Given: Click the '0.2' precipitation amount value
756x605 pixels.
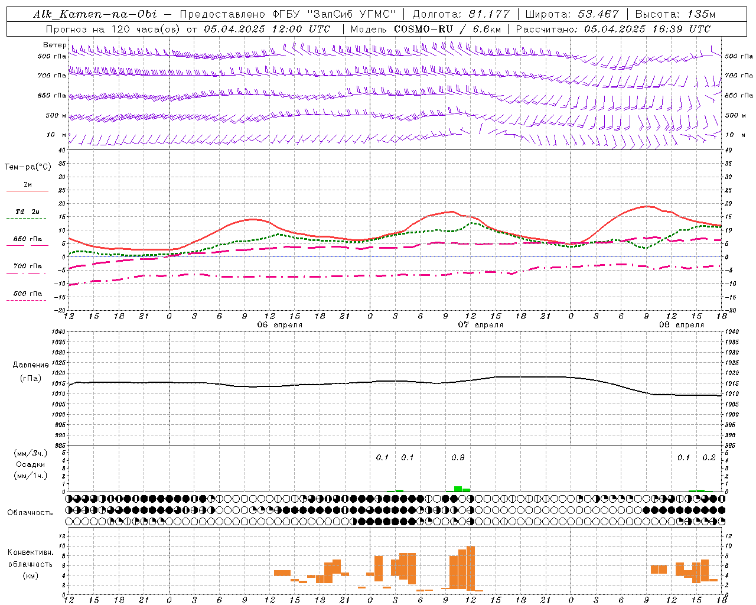Looking at the screenshot, I should [x=709, y=458].
